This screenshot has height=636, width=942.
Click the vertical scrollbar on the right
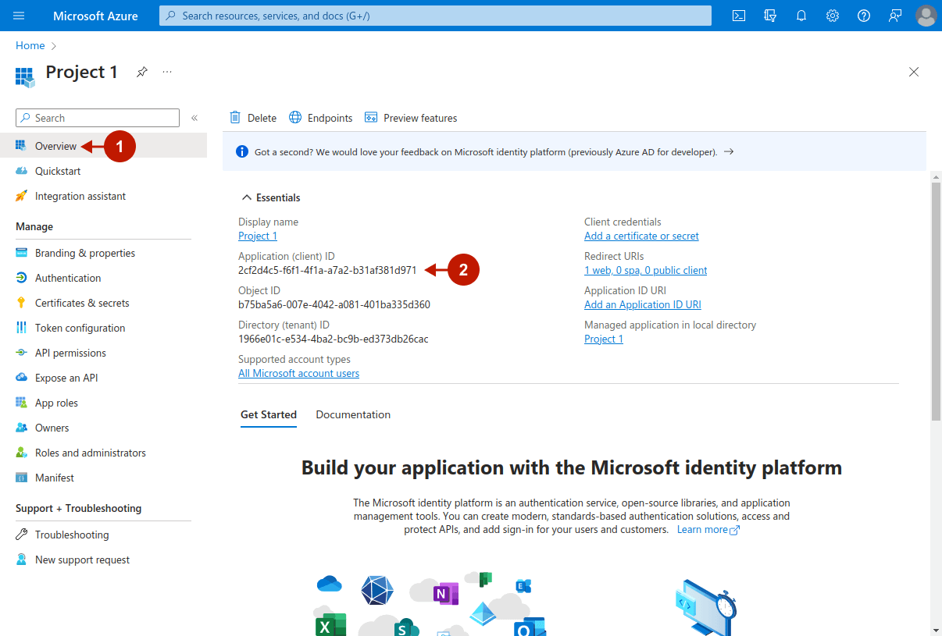(936, 297)
